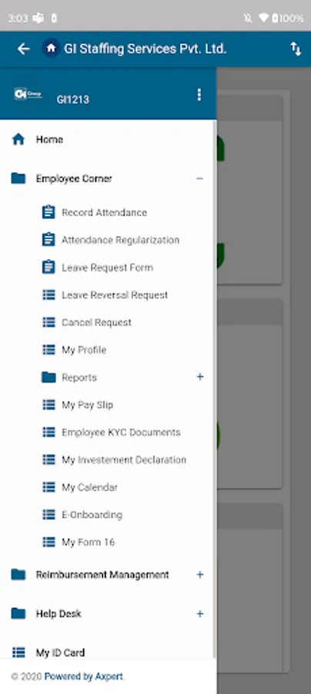This screenshot has height=694, width=311.
Task: Tap the Leave Request Form clipboard icon
Action: coord(48,268)
